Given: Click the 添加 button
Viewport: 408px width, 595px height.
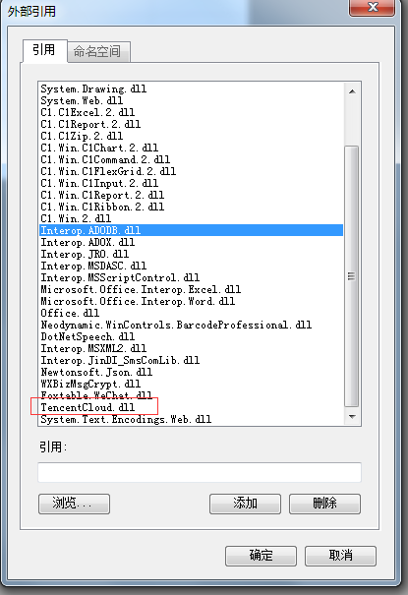Looking at the screenshot, I should 245,504.
